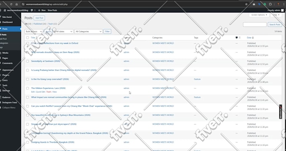This screenshot has width=286, height=151.
Task: Expand Screen Options panel
Action: tap(259, 15)
